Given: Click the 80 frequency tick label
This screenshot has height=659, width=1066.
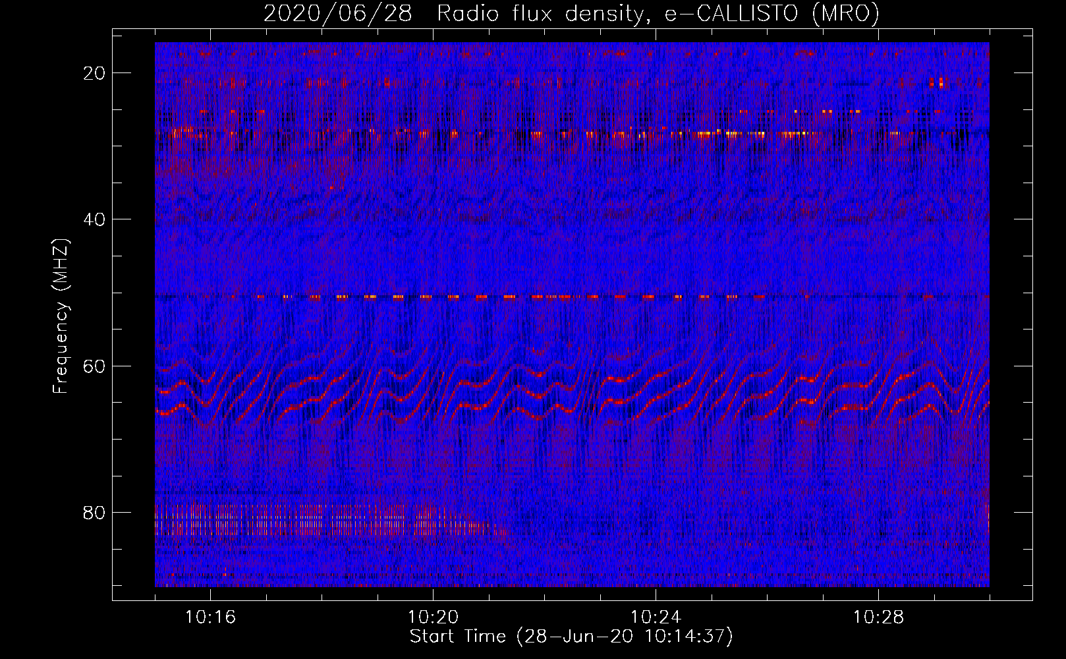Looking at the screenshot, I should pos(94,512).
